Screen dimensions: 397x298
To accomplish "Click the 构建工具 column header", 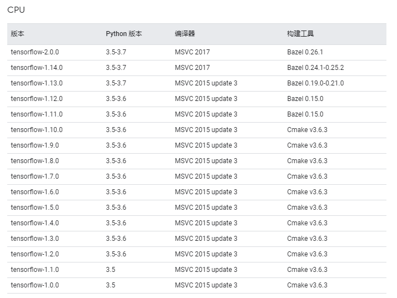I will [x=300, y=34].
